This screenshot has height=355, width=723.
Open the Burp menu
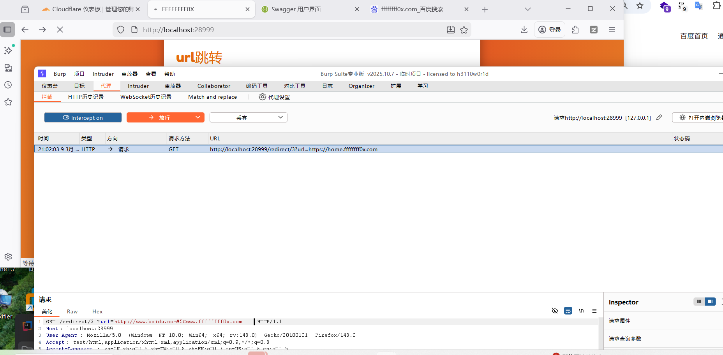(x=60, y=74)
